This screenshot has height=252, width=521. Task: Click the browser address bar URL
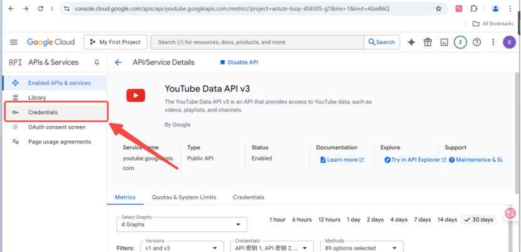(x=232, y=9)
